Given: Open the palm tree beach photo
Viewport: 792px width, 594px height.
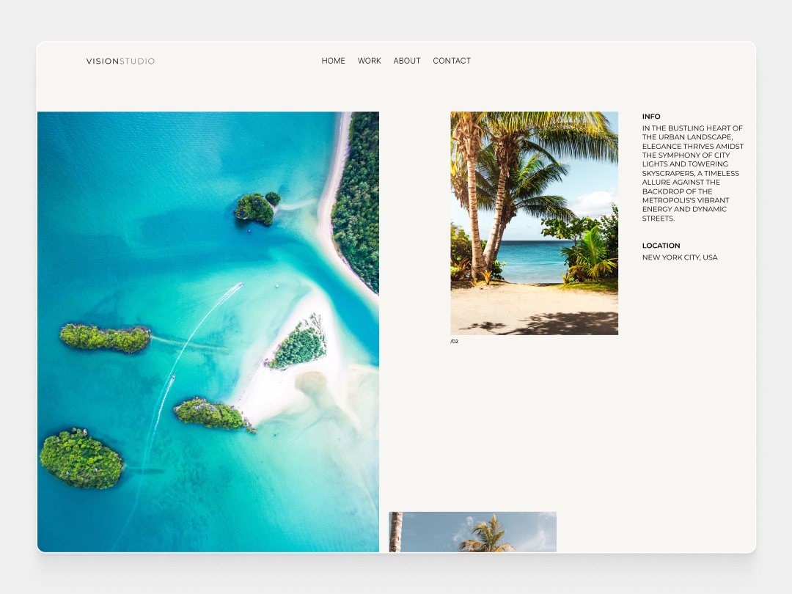Looking at the screenshot, I should coord(535,223).
